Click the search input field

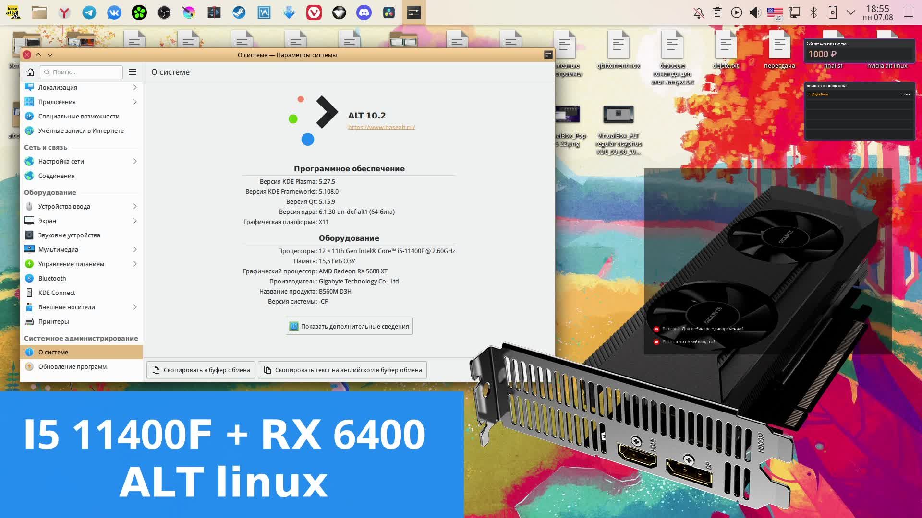coord(81,71)
